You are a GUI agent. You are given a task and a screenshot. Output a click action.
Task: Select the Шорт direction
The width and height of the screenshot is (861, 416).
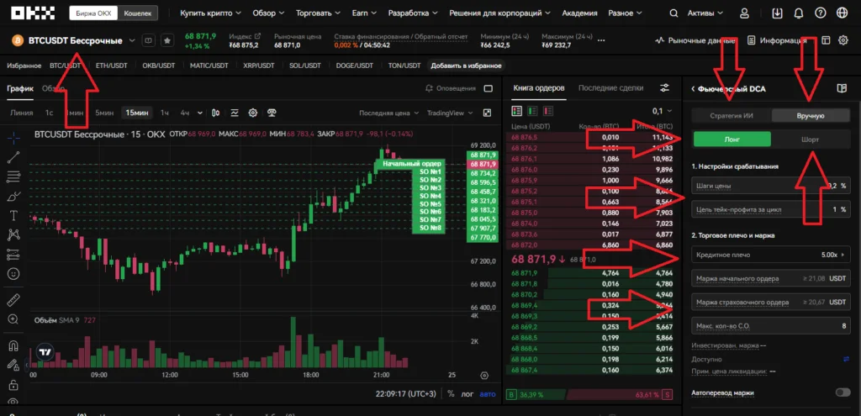810,140
